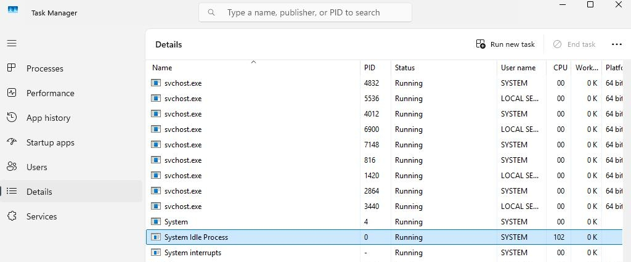Click CPU value 102 for Idle Process
This screenshot has height=262, width=631.
coord(559,237)
